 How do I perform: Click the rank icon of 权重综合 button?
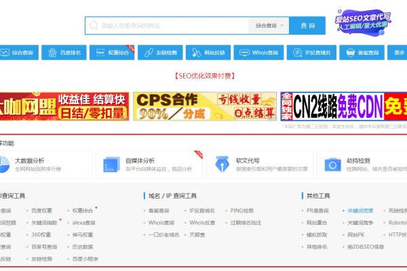(100, 53)
